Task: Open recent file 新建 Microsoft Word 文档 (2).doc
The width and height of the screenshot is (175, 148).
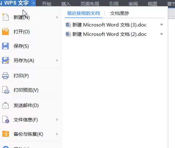Action: [x=109, y=34]
